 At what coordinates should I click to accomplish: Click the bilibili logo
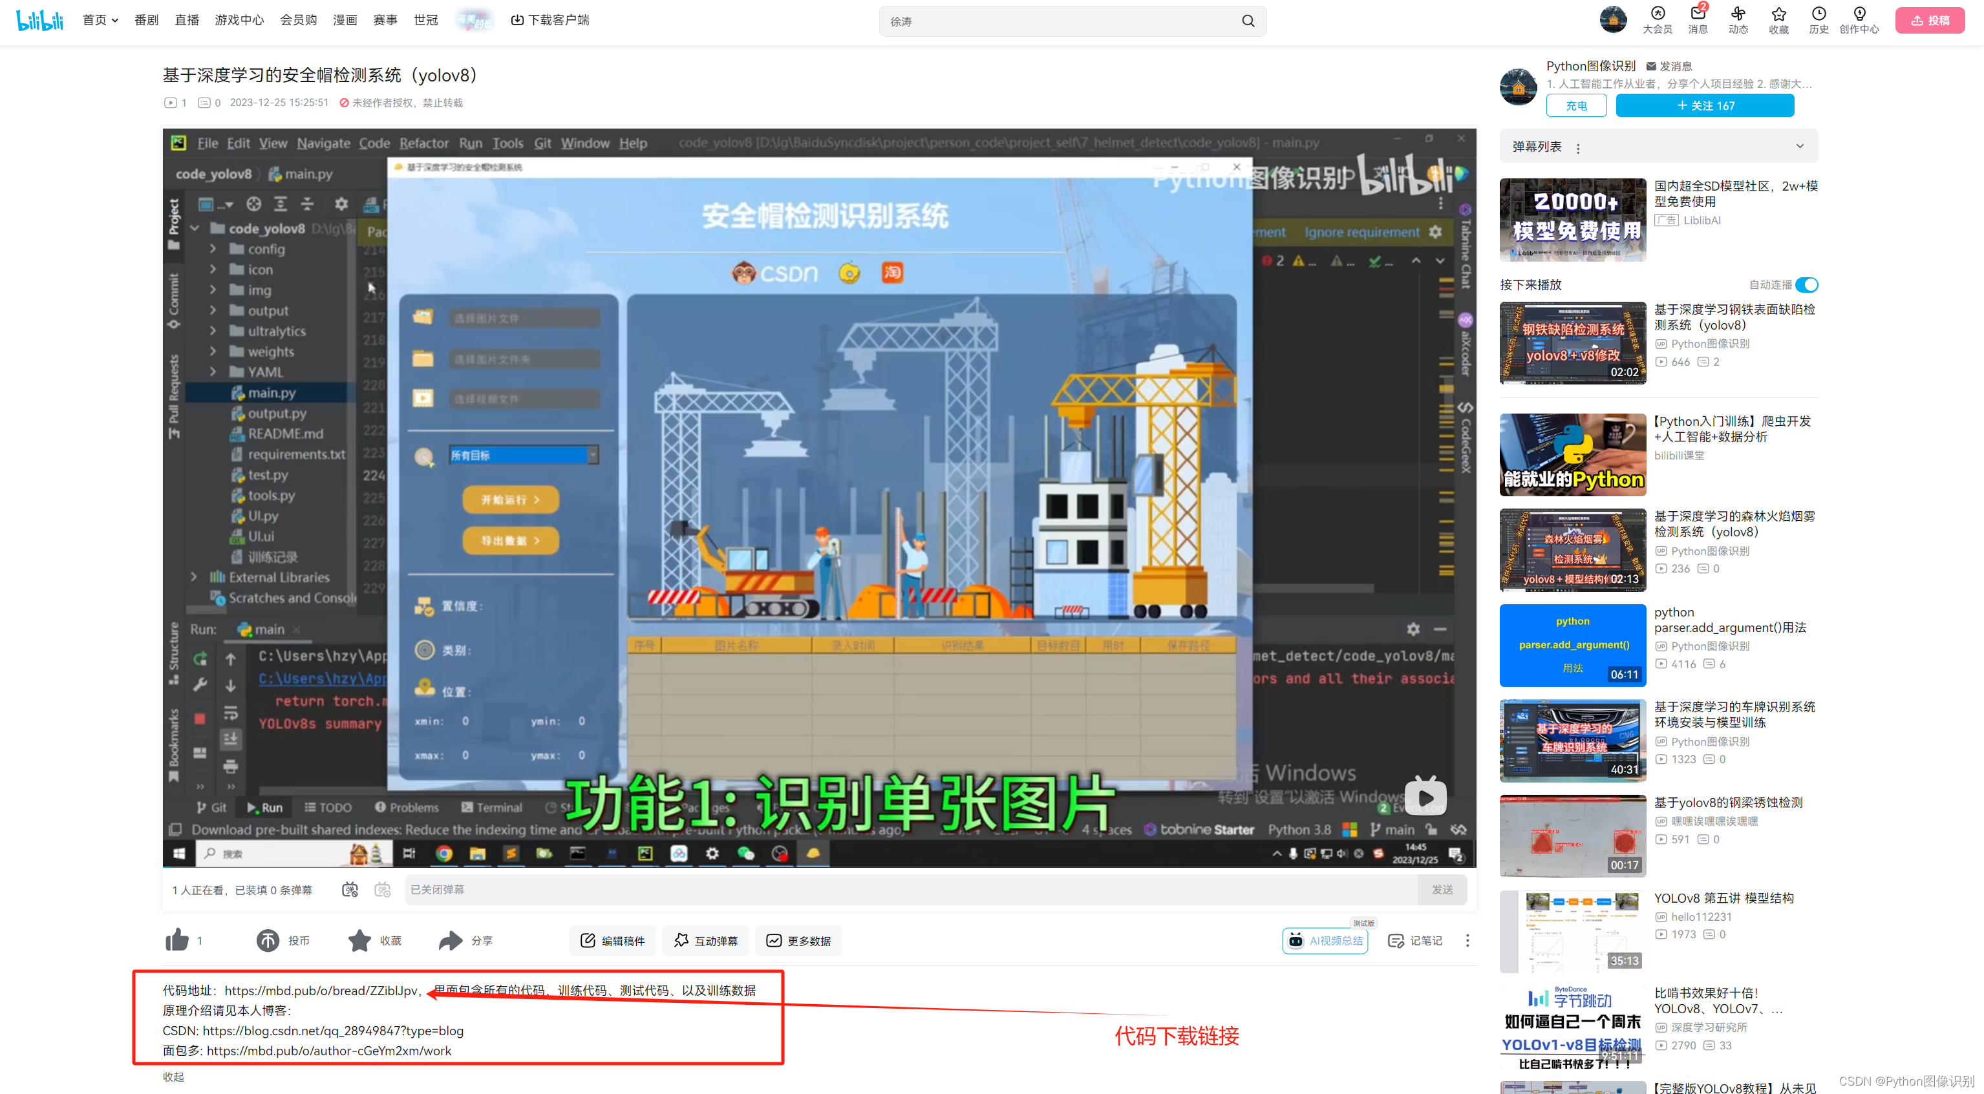pyautogui.click(x=40, y=20)
